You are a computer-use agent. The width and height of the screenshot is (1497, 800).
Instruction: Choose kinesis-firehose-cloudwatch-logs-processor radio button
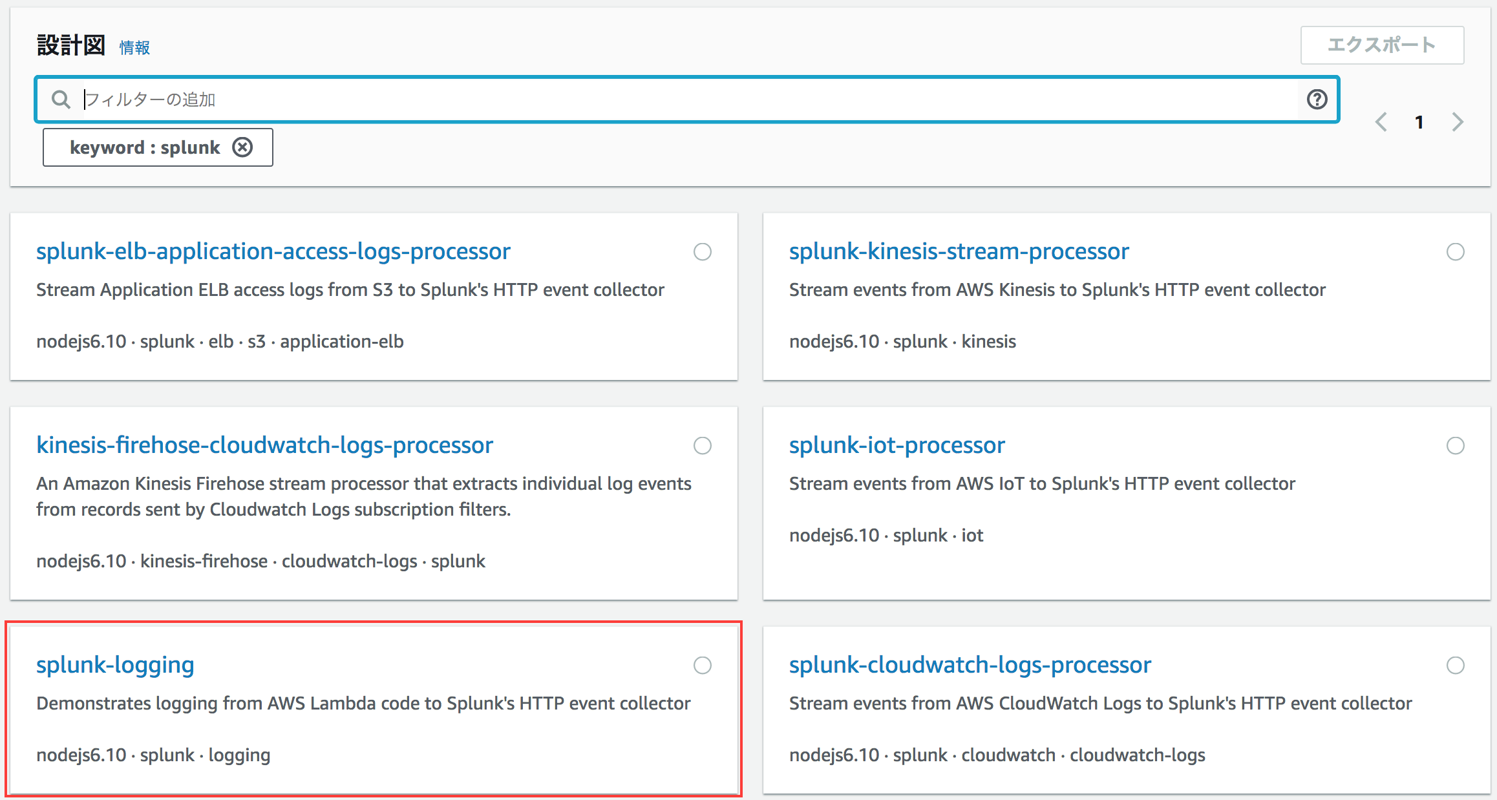[x=702, y=445]
